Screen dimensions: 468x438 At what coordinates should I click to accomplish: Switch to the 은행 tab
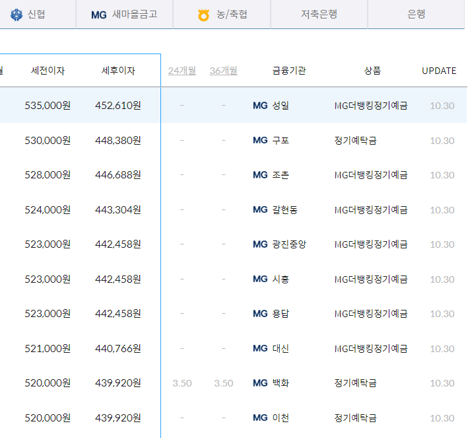[416, 15]
